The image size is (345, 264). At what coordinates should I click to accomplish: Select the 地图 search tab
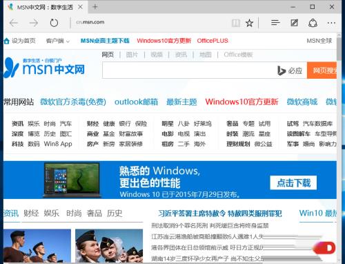(x=206, y=55)
